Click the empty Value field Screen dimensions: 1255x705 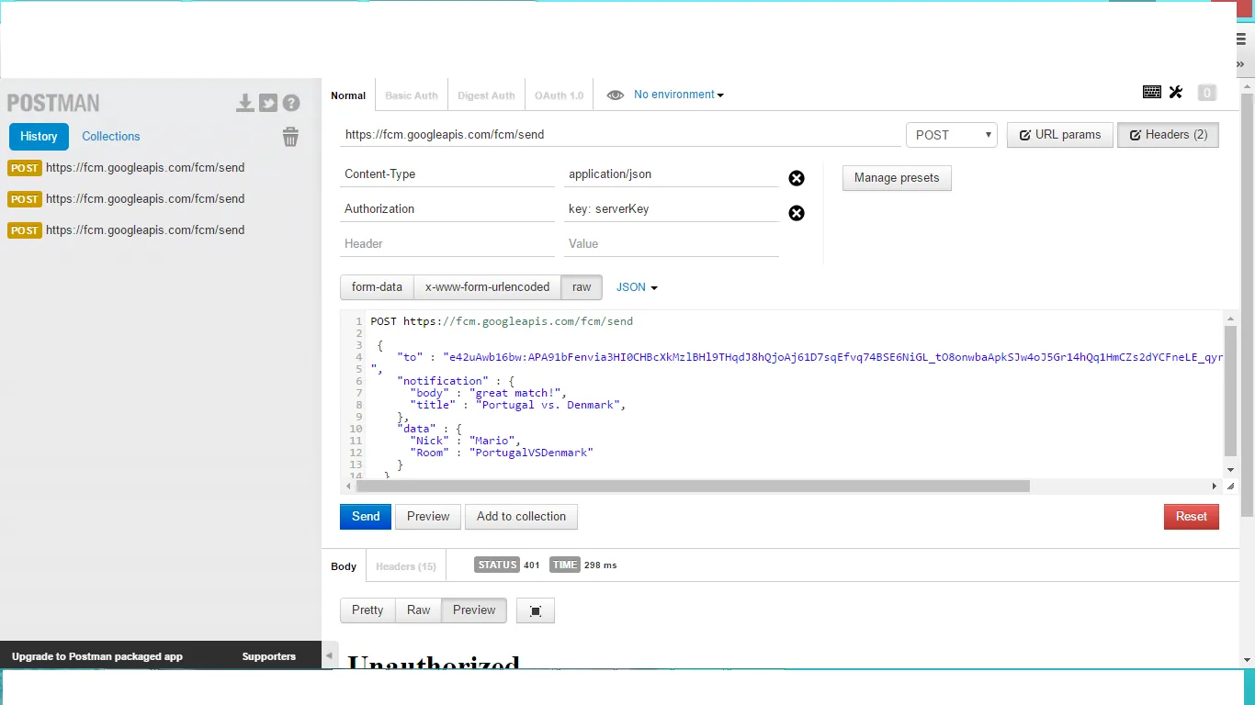click(x=672, y=244)
